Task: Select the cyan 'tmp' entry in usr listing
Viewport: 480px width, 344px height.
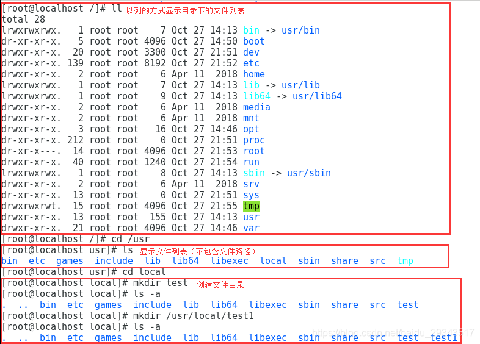Action: point(405,261)
